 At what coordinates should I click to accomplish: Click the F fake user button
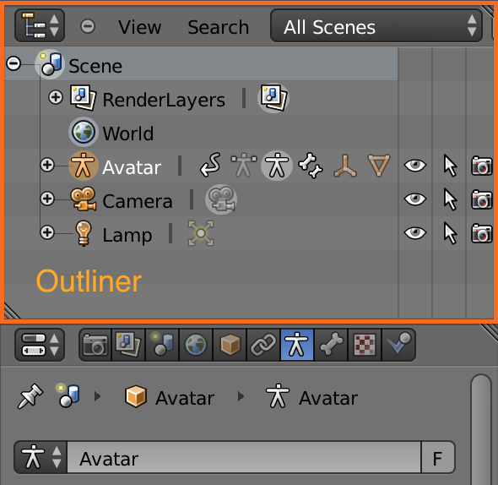438,458
